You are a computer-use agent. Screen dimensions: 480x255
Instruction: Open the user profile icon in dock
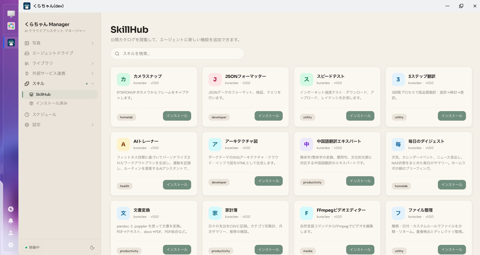11,233
